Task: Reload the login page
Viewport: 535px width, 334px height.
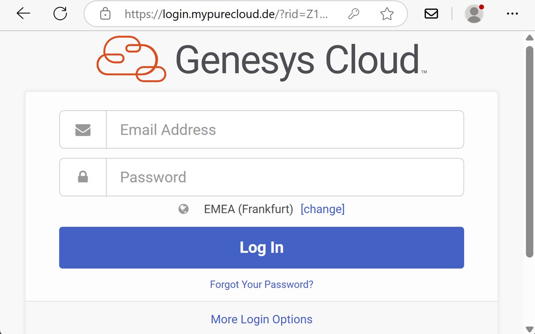Action: [60, 14]
